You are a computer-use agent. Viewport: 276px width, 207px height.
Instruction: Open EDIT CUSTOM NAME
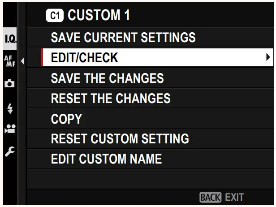(x=106, y=159)
